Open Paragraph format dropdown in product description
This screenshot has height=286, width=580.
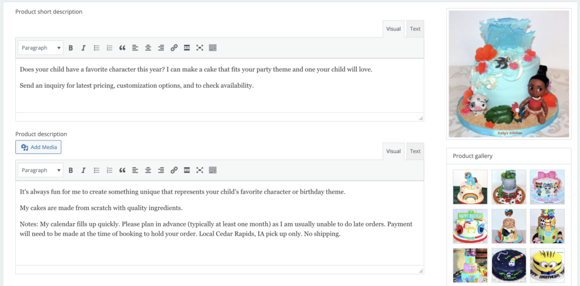tap(41, 170)
